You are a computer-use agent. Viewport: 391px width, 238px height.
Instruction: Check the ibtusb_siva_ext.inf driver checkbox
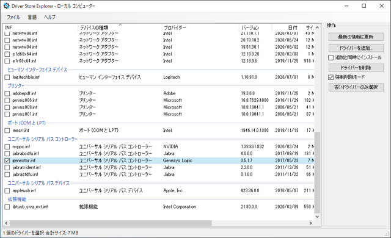pyautogui.click(x=7, y=207)
